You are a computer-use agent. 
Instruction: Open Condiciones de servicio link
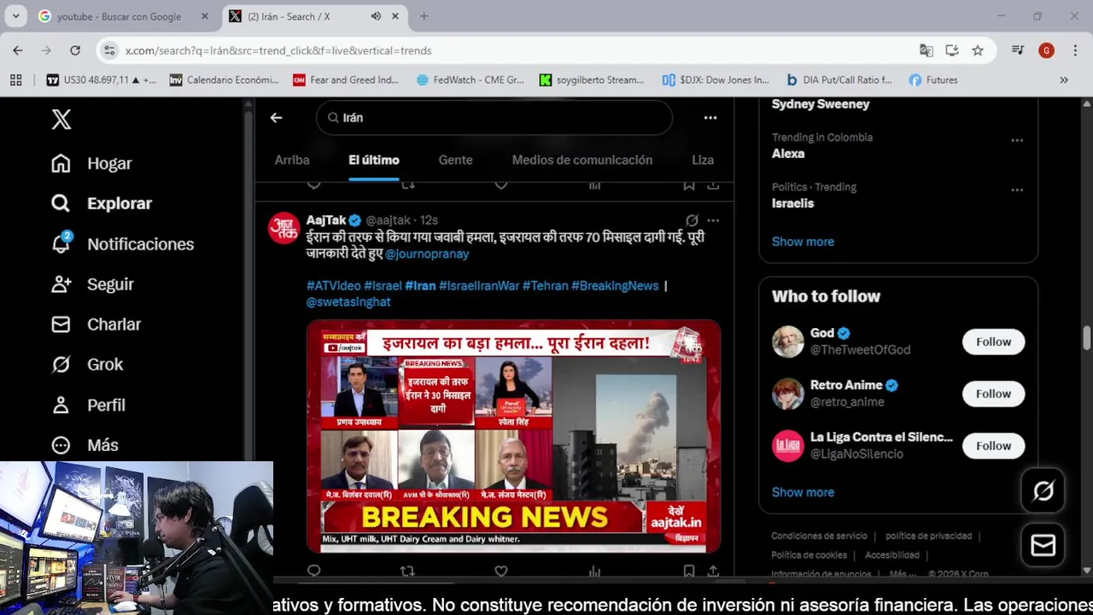[x=819, y=536]
